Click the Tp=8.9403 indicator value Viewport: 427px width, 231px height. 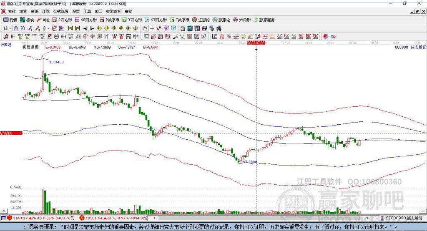tap(52, 47)
